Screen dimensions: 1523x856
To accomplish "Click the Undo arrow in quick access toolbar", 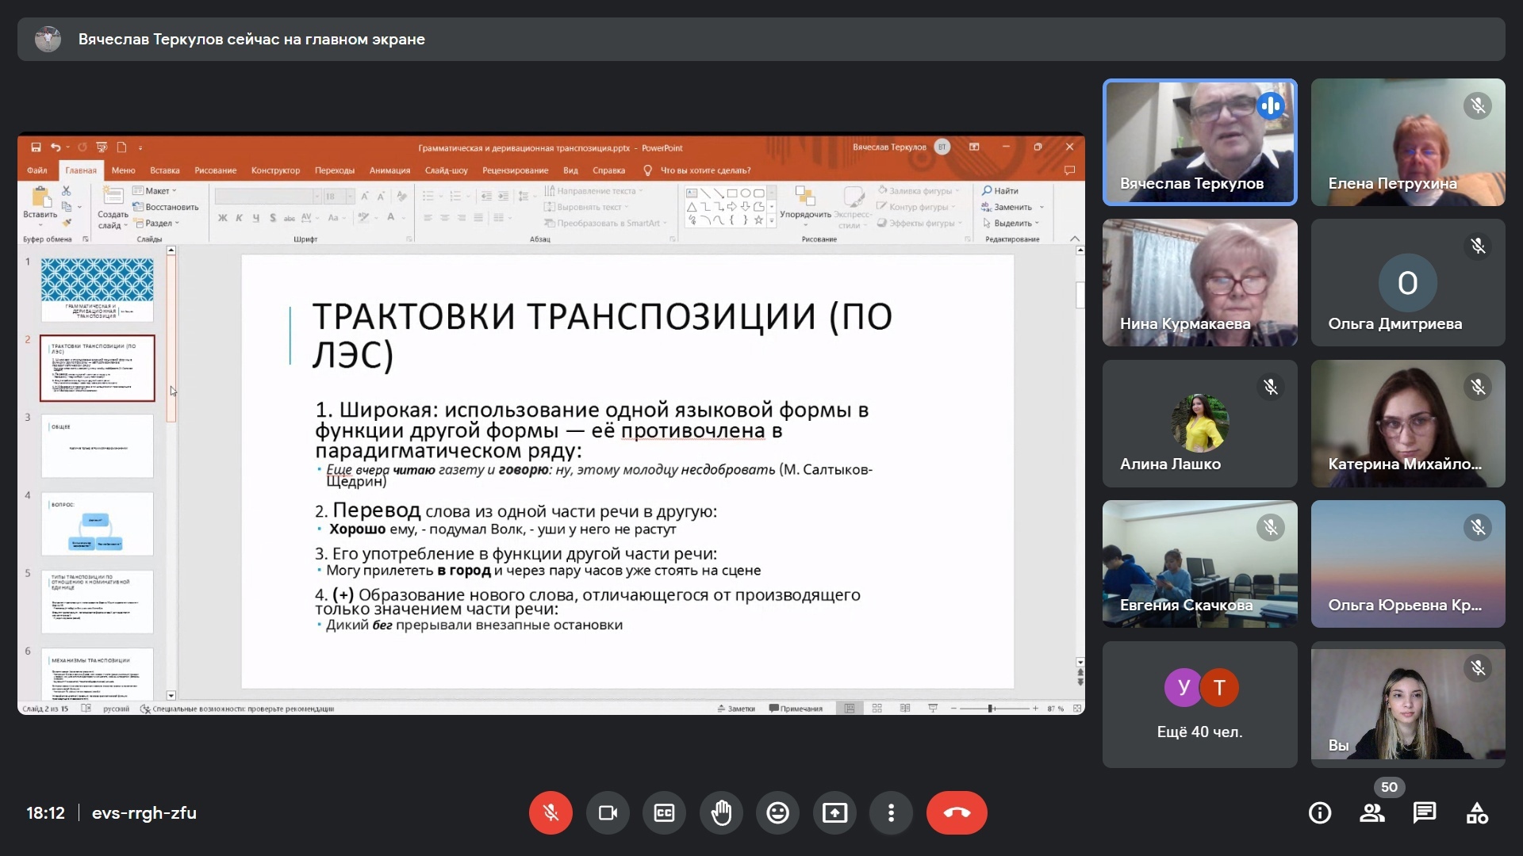I will [x=56, y=147].
